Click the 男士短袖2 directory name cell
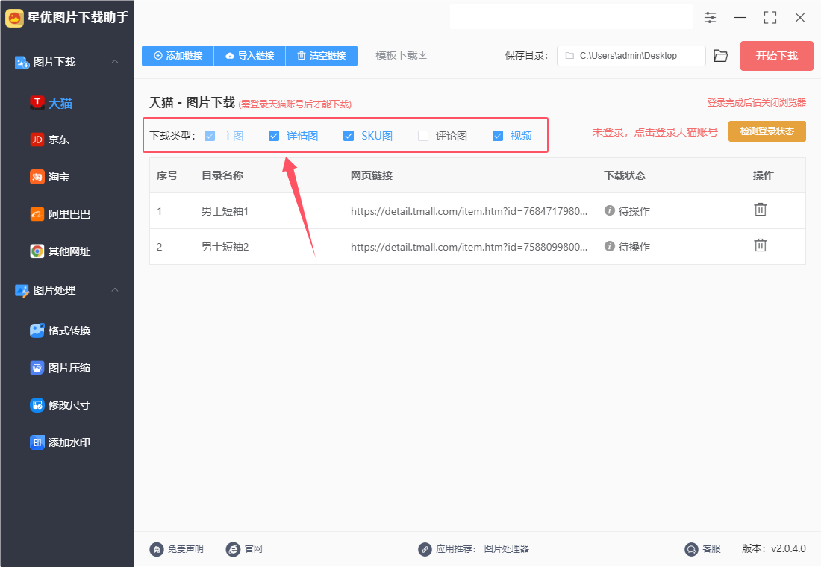Screen dimensions: 821x567 225,247
